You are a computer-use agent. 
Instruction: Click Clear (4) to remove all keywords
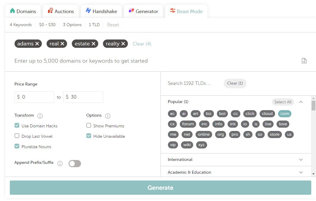(142, 43)
